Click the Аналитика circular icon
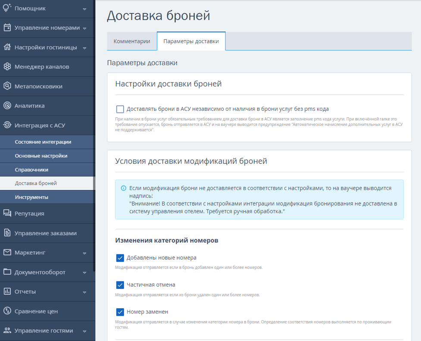The width and height of the screenshot is (421, 341). pos(7,106)
